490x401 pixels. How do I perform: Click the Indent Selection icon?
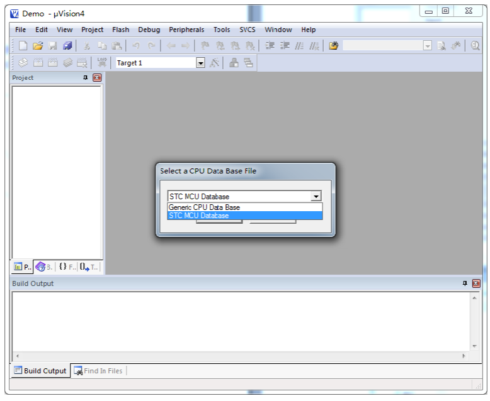tap(270, 46)
